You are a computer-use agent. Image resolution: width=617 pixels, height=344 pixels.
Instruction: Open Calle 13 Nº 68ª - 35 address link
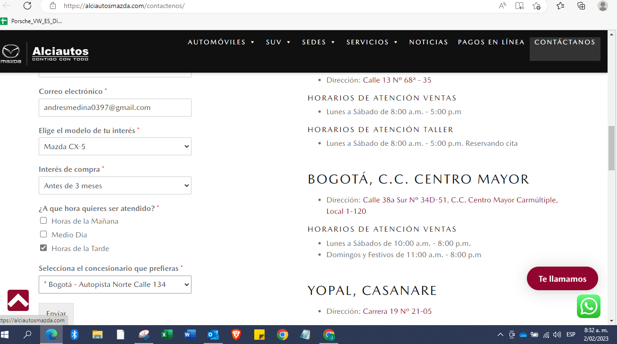click(397, 80)
